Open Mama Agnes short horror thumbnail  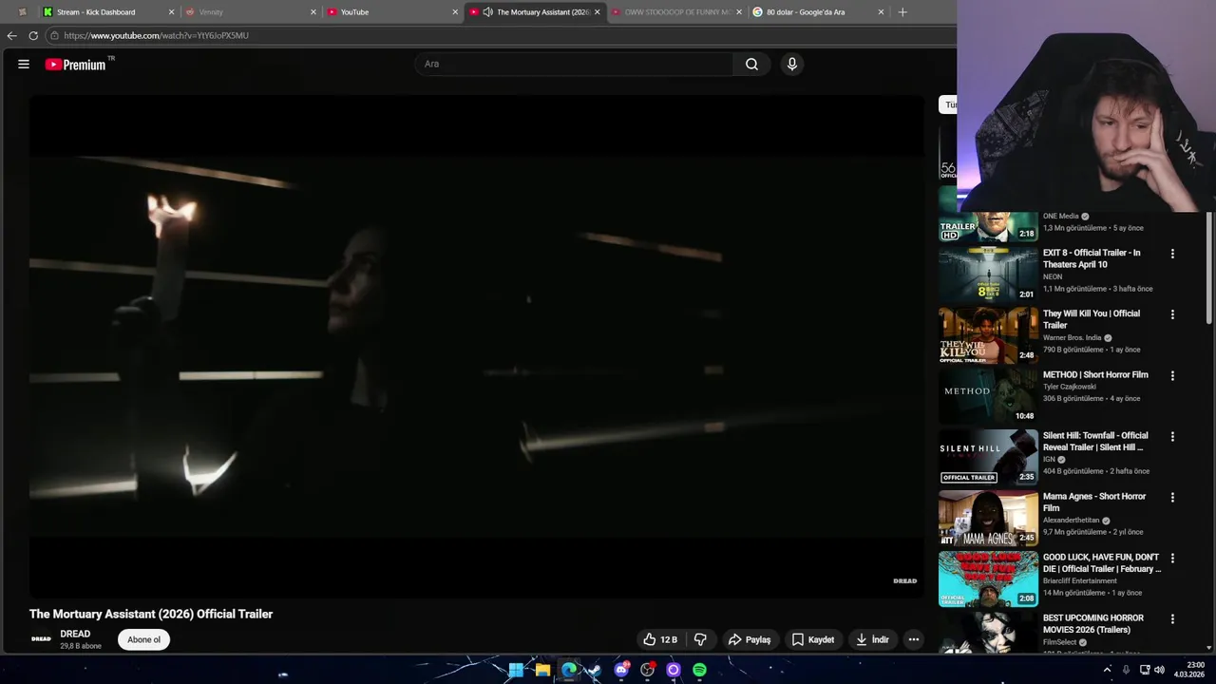point(988,517)
